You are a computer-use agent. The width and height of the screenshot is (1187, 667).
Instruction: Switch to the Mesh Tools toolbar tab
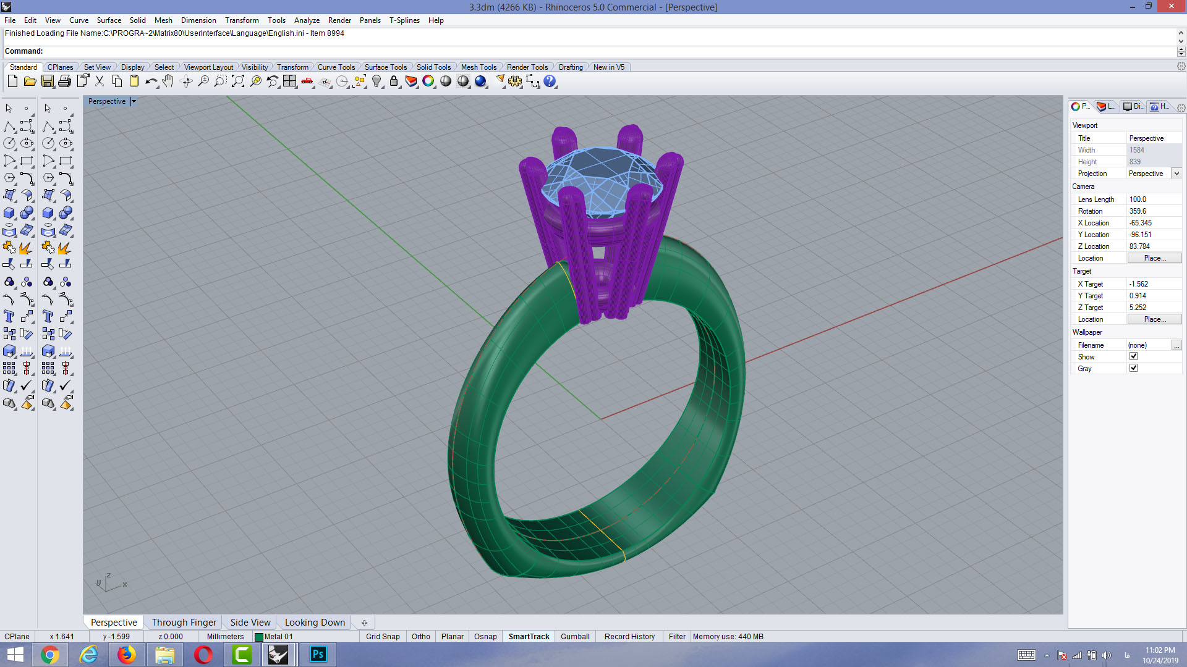(x=479, y=67)
